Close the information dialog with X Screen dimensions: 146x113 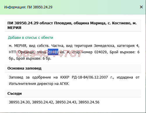pyautogui.click(x=141, y=7)
